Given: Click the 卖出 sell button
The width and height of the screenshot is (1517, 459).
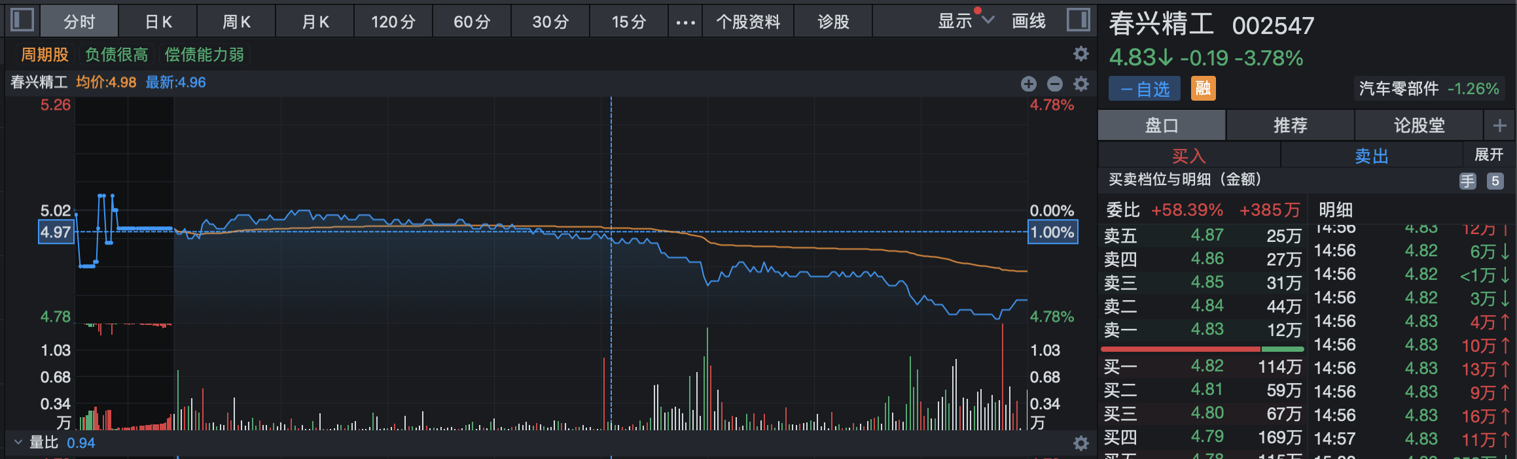Looking at the screenshot, I should (x=1371, y=156).
